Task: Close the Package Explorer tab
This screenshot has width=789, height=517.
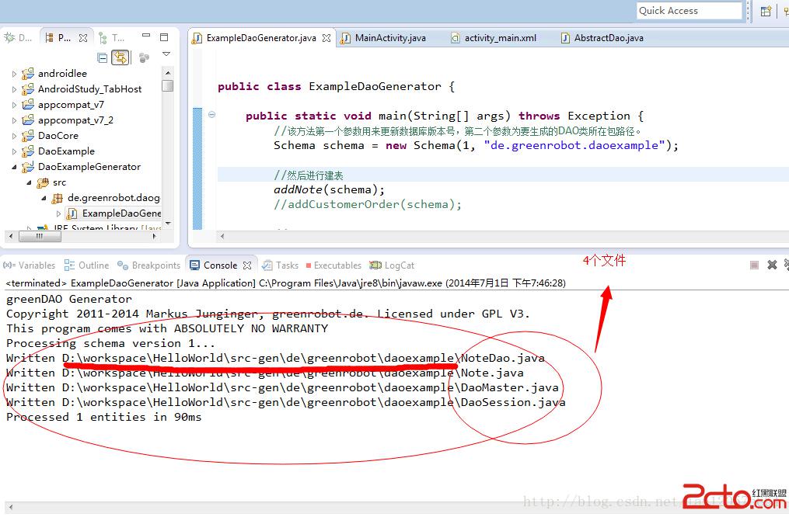Action: (83, 38)
